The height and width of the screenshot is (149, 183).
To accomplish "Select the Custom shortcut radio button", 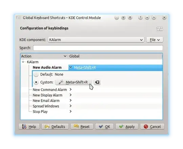I will (x=36, y=82).
